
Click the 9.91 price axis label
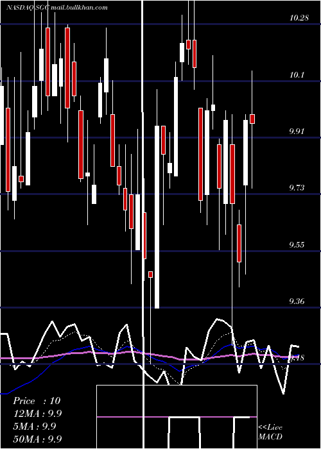click(x=297, y=131)
